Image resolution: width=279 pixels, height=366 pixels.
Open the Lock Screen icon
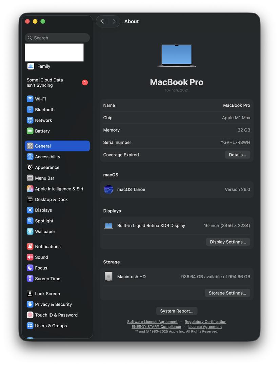[30, 294]
